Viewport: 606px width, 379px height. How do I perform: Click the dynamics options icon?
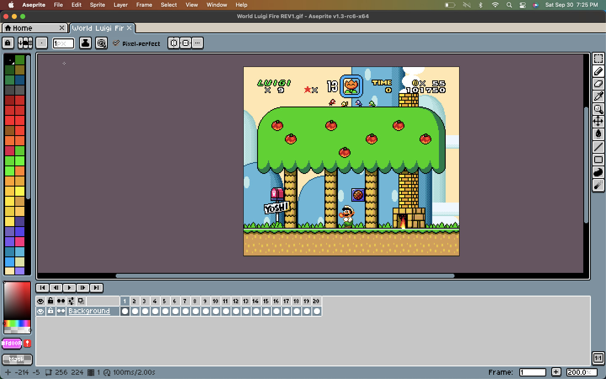[x=101, y=43]
